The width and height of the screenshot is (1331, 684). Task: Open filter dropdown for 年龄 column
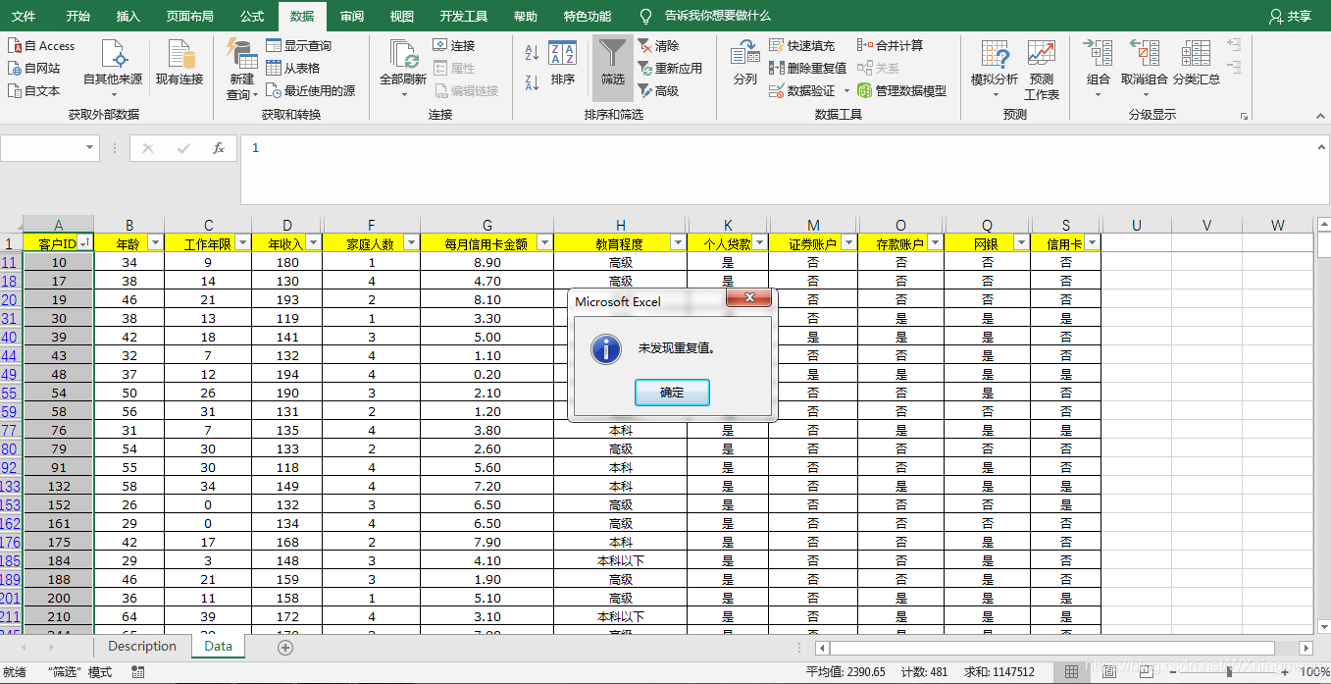[x=154, y=243]
